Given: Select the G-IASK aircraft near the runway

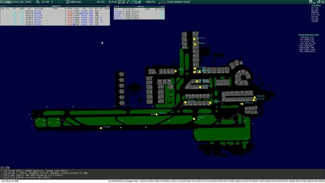Looking at the screenshot, I should point(194,118).
